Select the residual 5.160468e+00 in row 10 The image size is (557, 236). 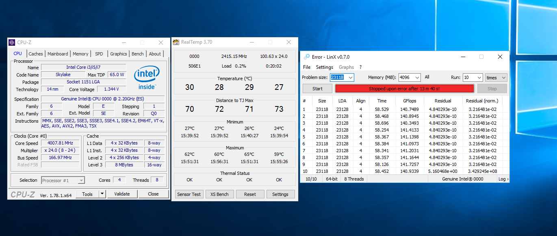point(442,171)
